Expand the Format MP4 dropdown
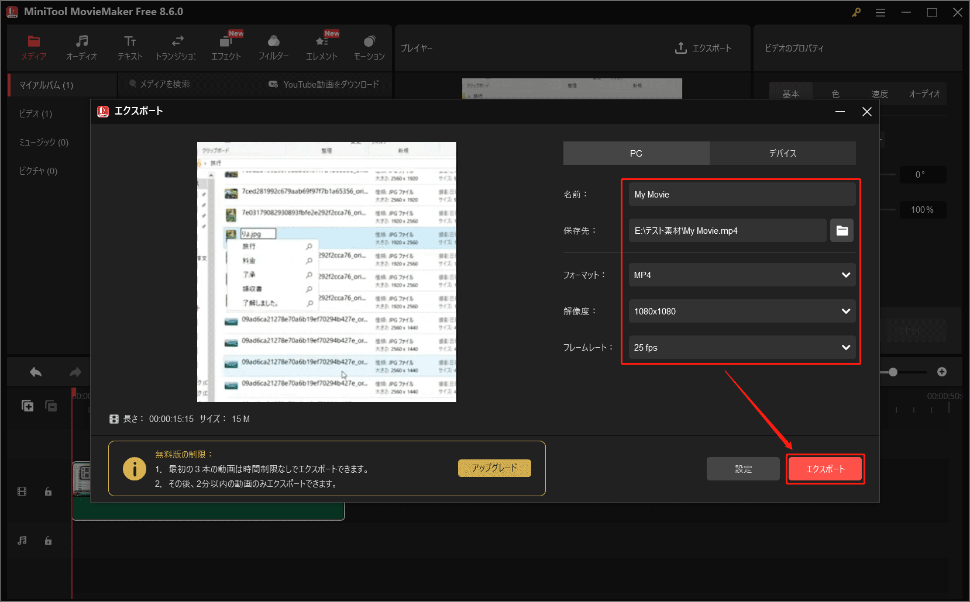The height and width of the screenshot is (602, 970). [x=742, y=275]
